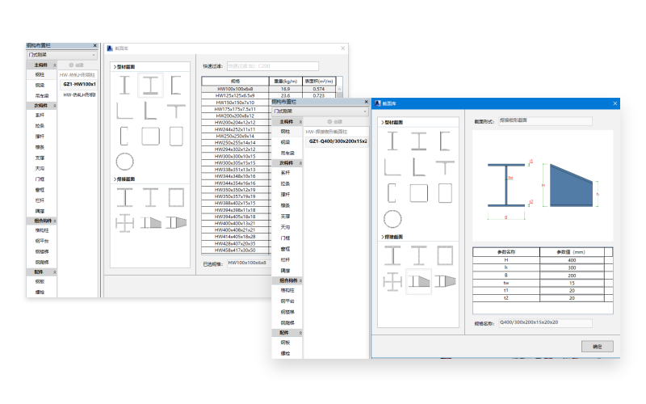Select the tapered welded H section in the back dialog
The width and height of the screenshot is (646, 404).
151,223
